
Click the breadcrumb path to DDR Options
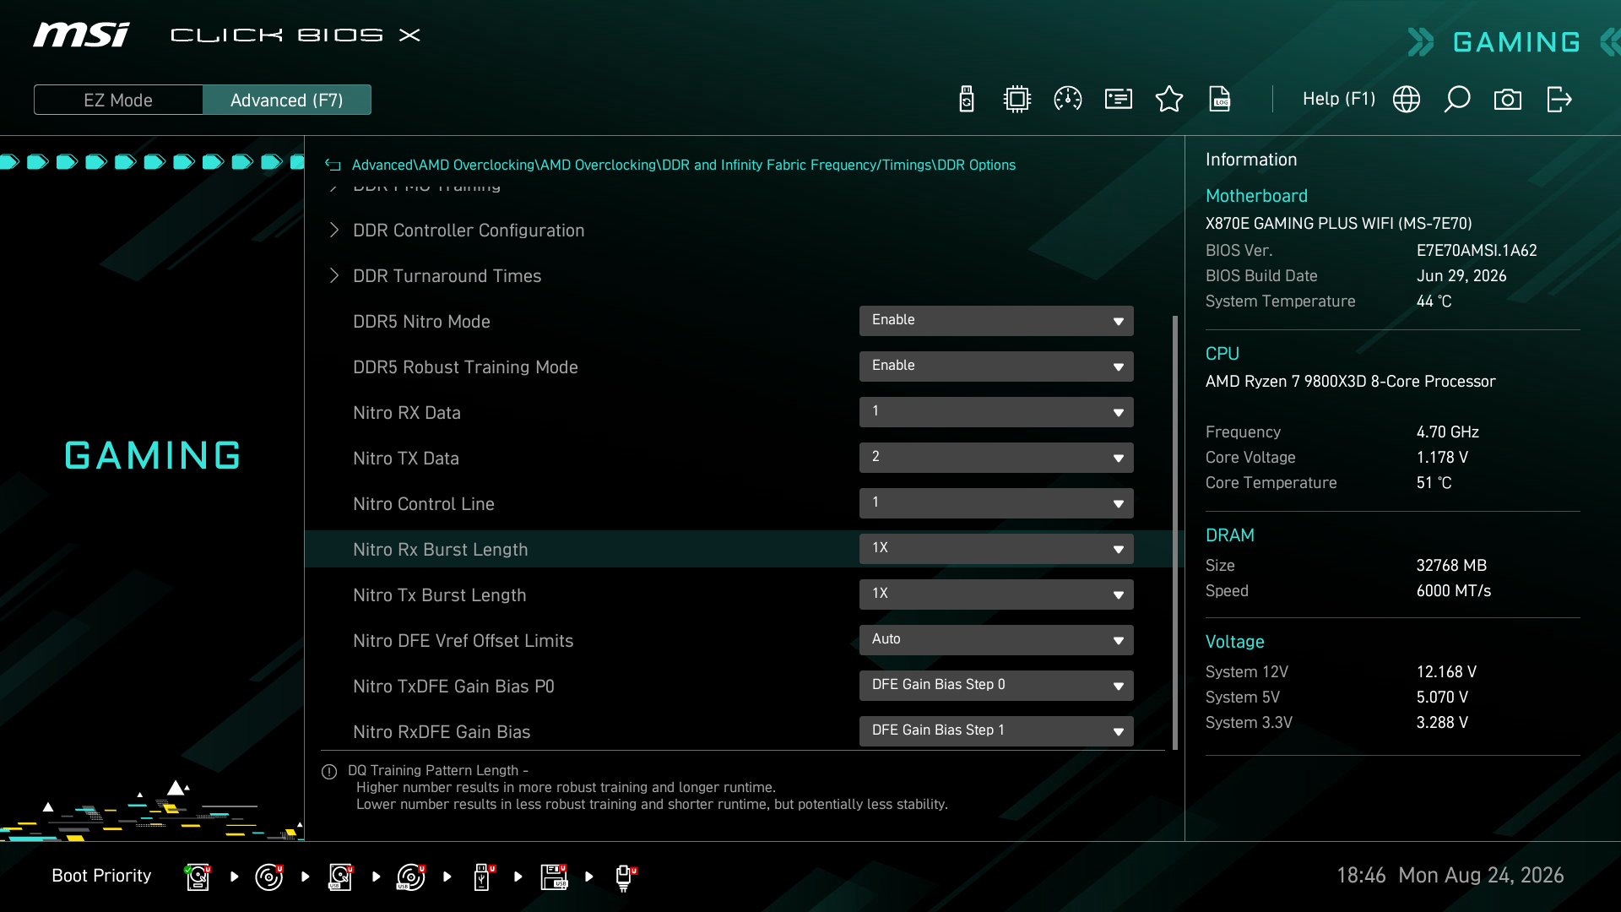point(684,166)
